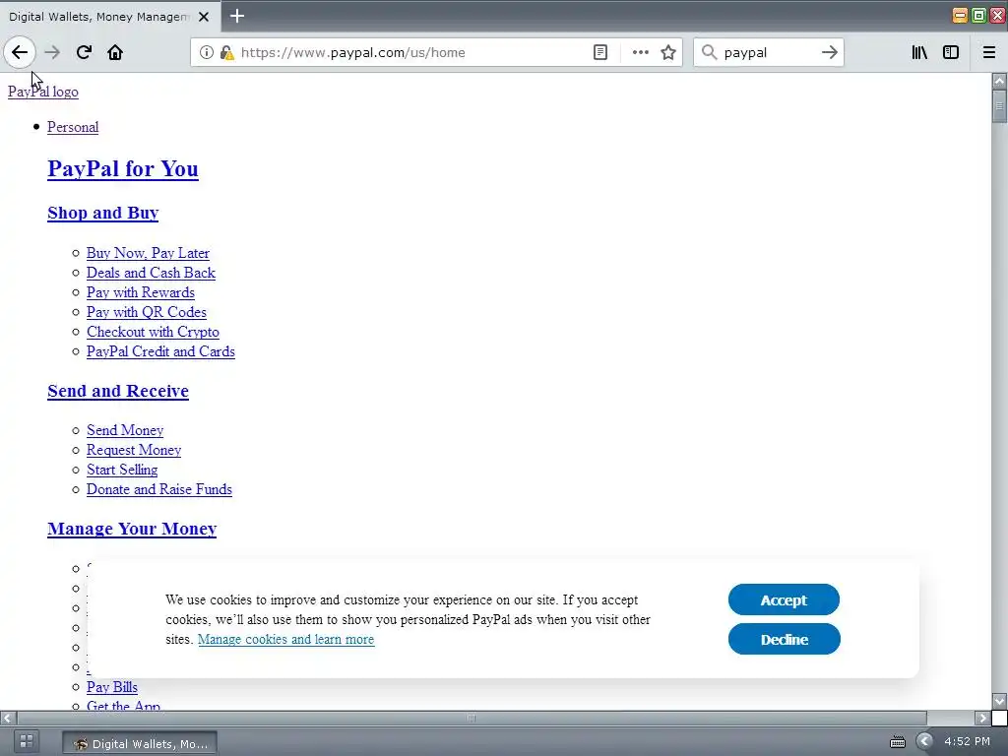The width and height of the screenshot is (1008, 756).
Task: Open page actions three-dots menu
Action: point(640,52)
